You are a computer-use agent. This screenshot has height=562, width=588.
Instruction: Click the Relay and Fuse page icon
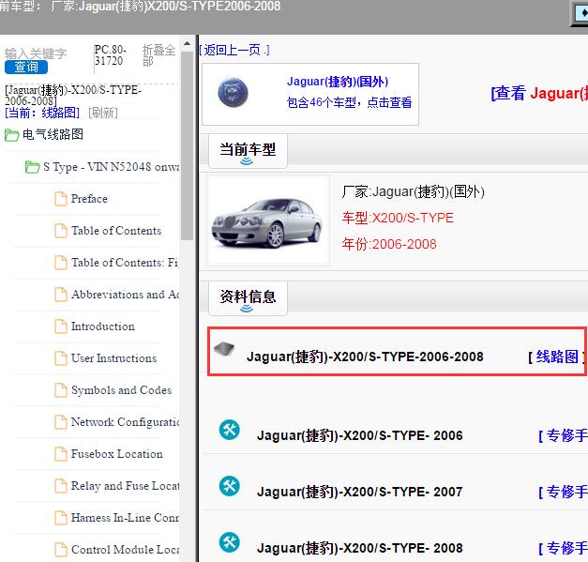click(x=61, y=486)
